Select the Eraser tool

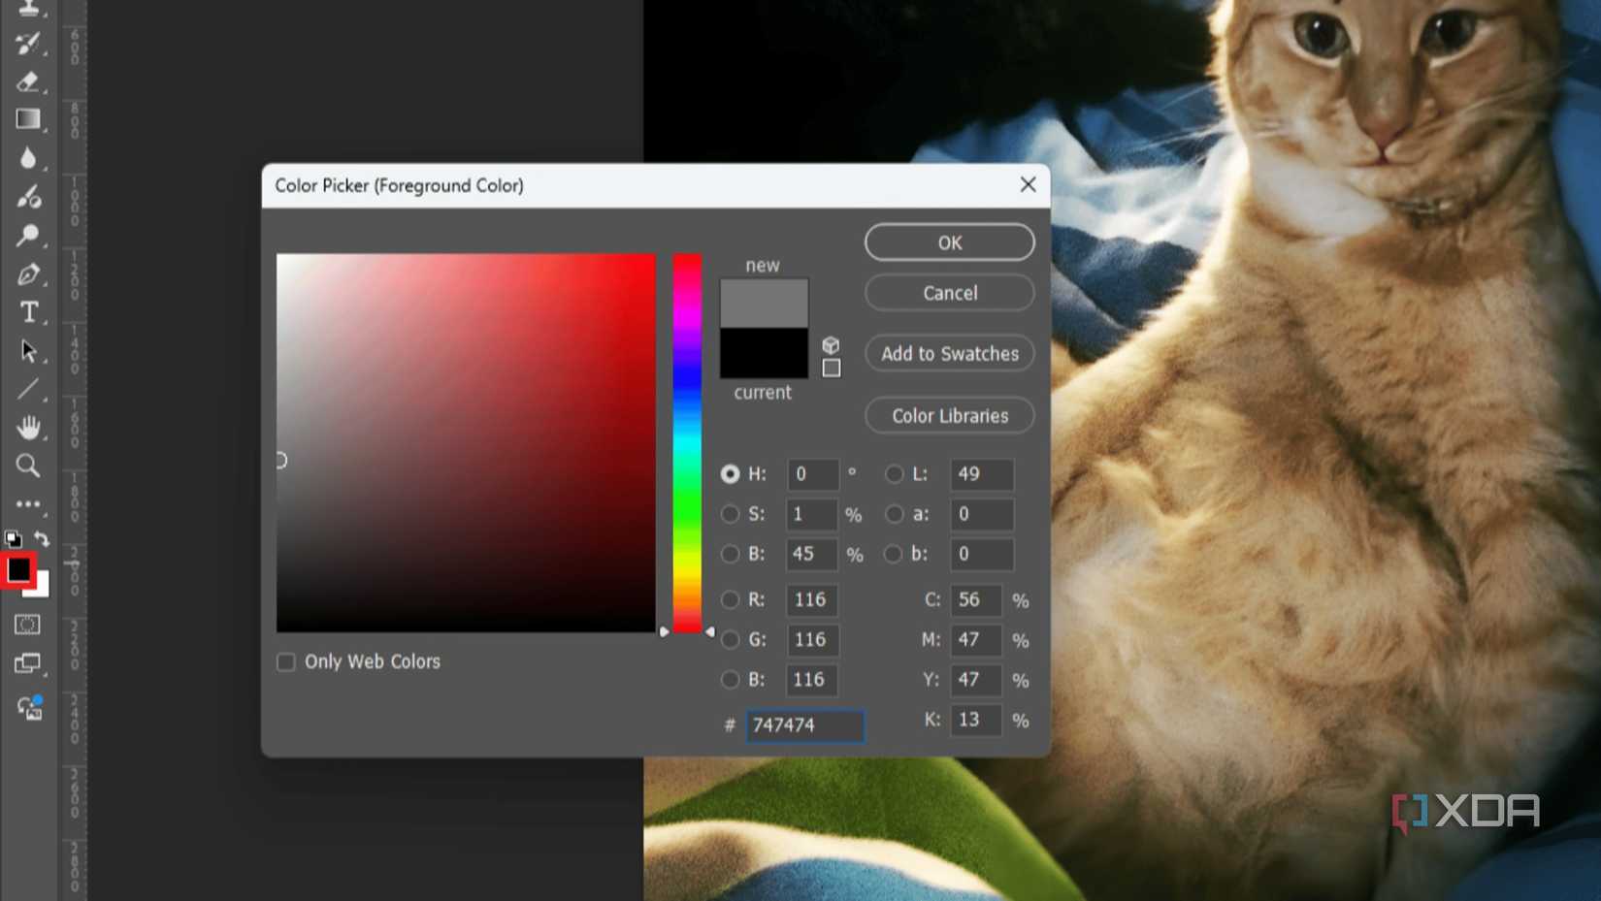pyautogui.click(x=28, y=82)
